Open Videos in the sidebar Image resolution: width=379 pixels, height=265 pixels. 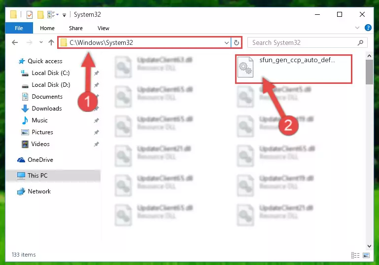pyautogui.click(x=40, y=144)
